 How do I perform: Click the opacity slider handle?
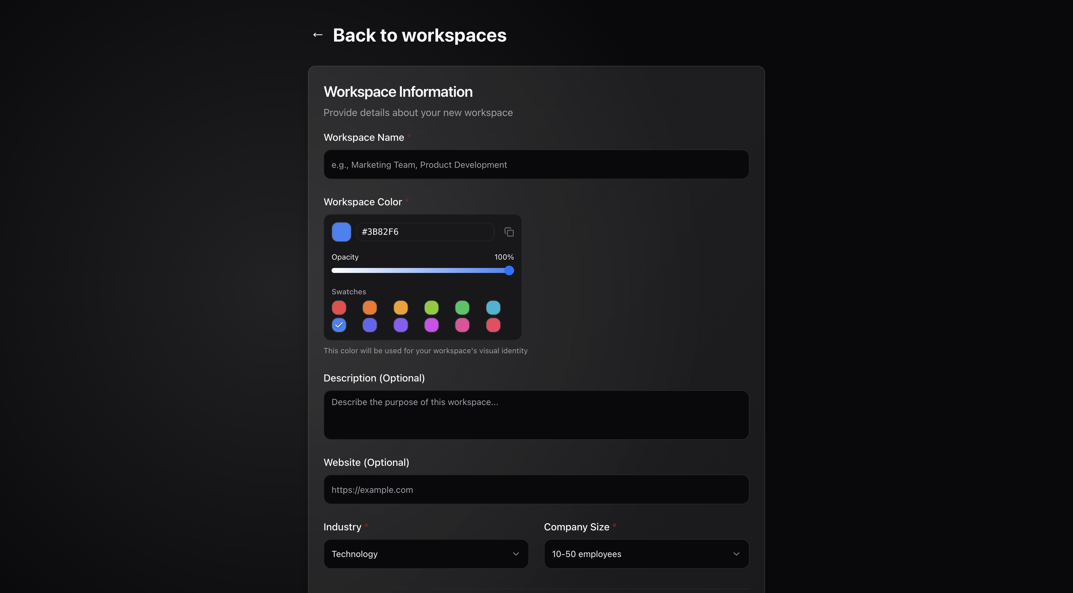(509, 270)
